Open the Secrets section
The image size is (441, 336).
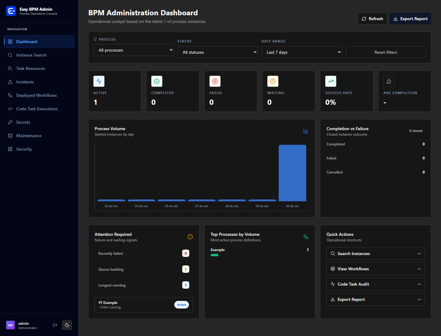pos(39,122)
